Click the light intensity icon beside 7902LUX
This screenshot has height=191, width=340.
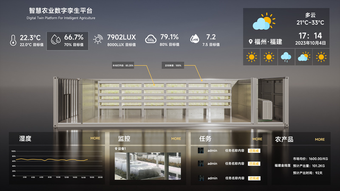point(98,40)
